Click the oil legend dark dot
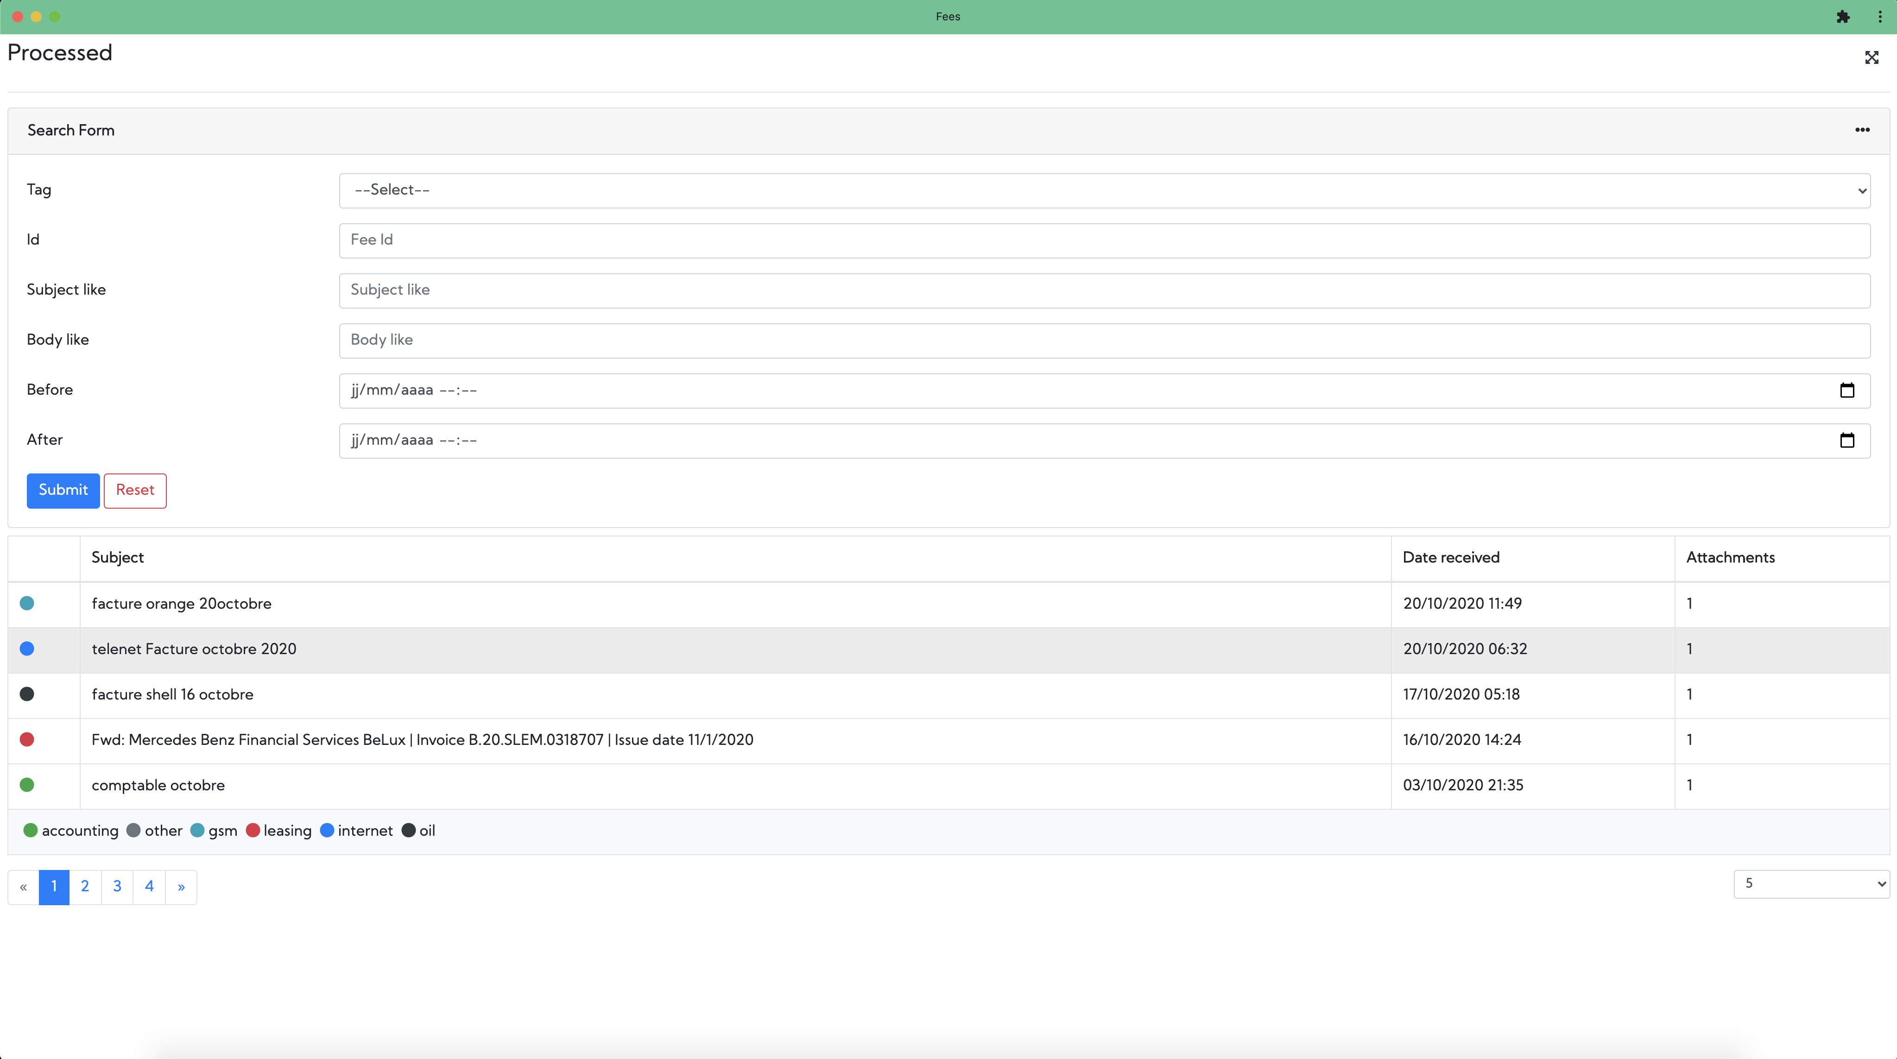This screenshot has height=1059, width=1897. 408,831
